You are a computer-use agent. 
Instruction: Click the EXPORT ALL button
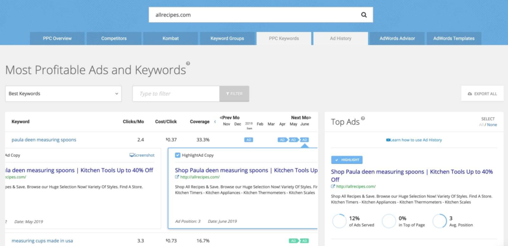pyautogui.click(x=482, y=94)
